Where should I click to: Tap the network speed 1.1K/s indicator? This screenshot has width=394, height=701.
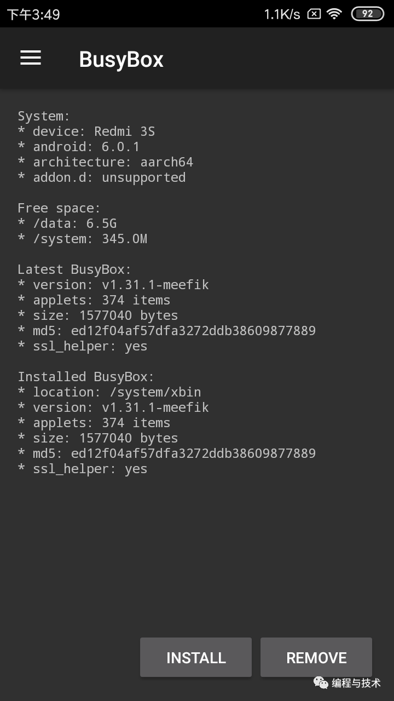(282, 14)
